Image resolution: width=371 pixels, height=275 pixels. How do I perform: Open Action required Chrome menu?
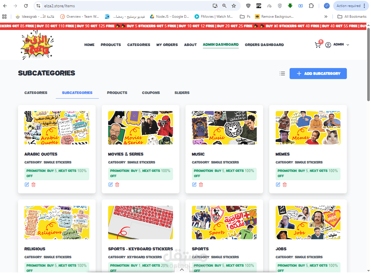(350, 6)
